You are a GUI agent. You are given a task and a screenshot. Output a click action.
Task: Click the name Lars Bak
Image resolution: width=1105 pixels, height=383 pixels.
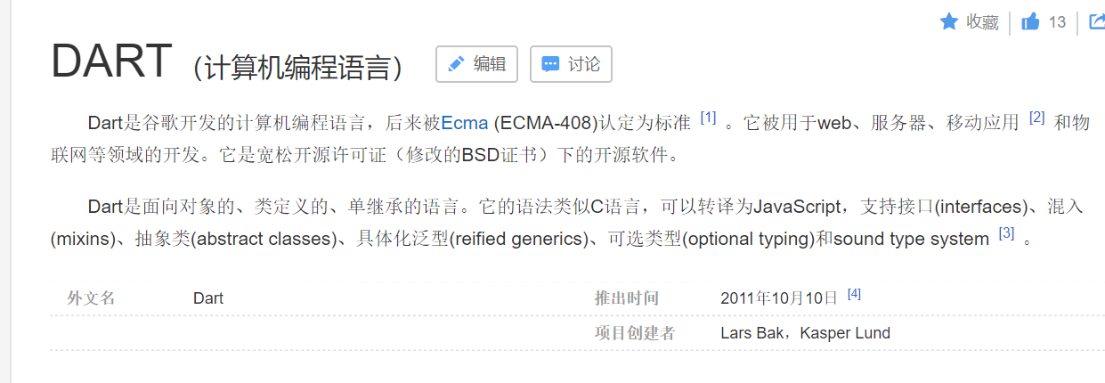click(x=753, y=333)
